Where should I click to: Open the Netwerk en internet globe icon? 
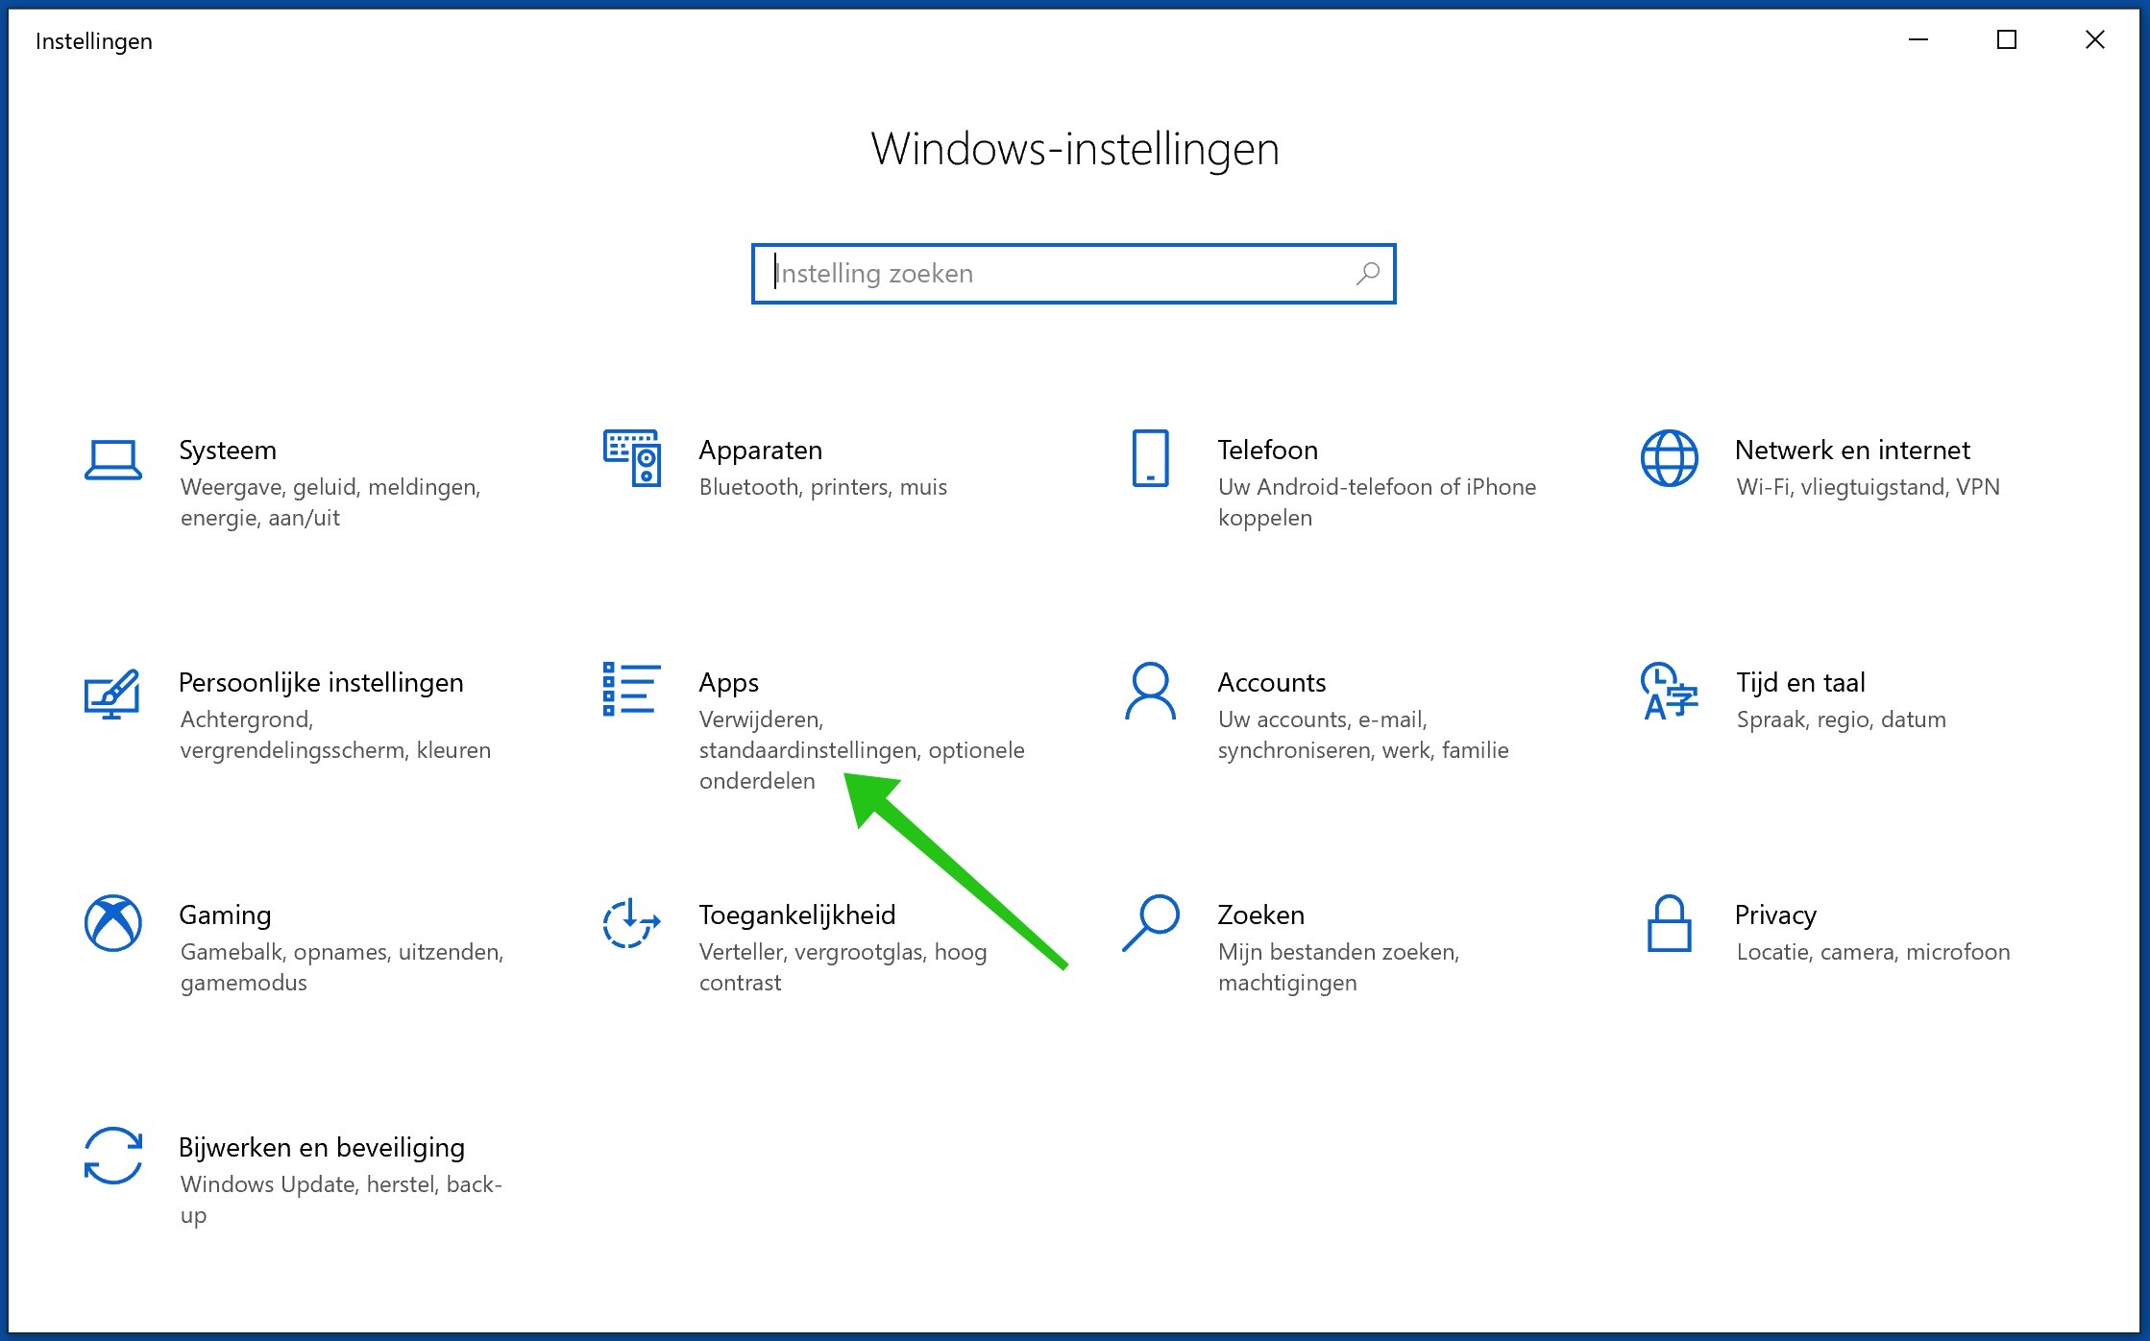tap(1670, 458)
